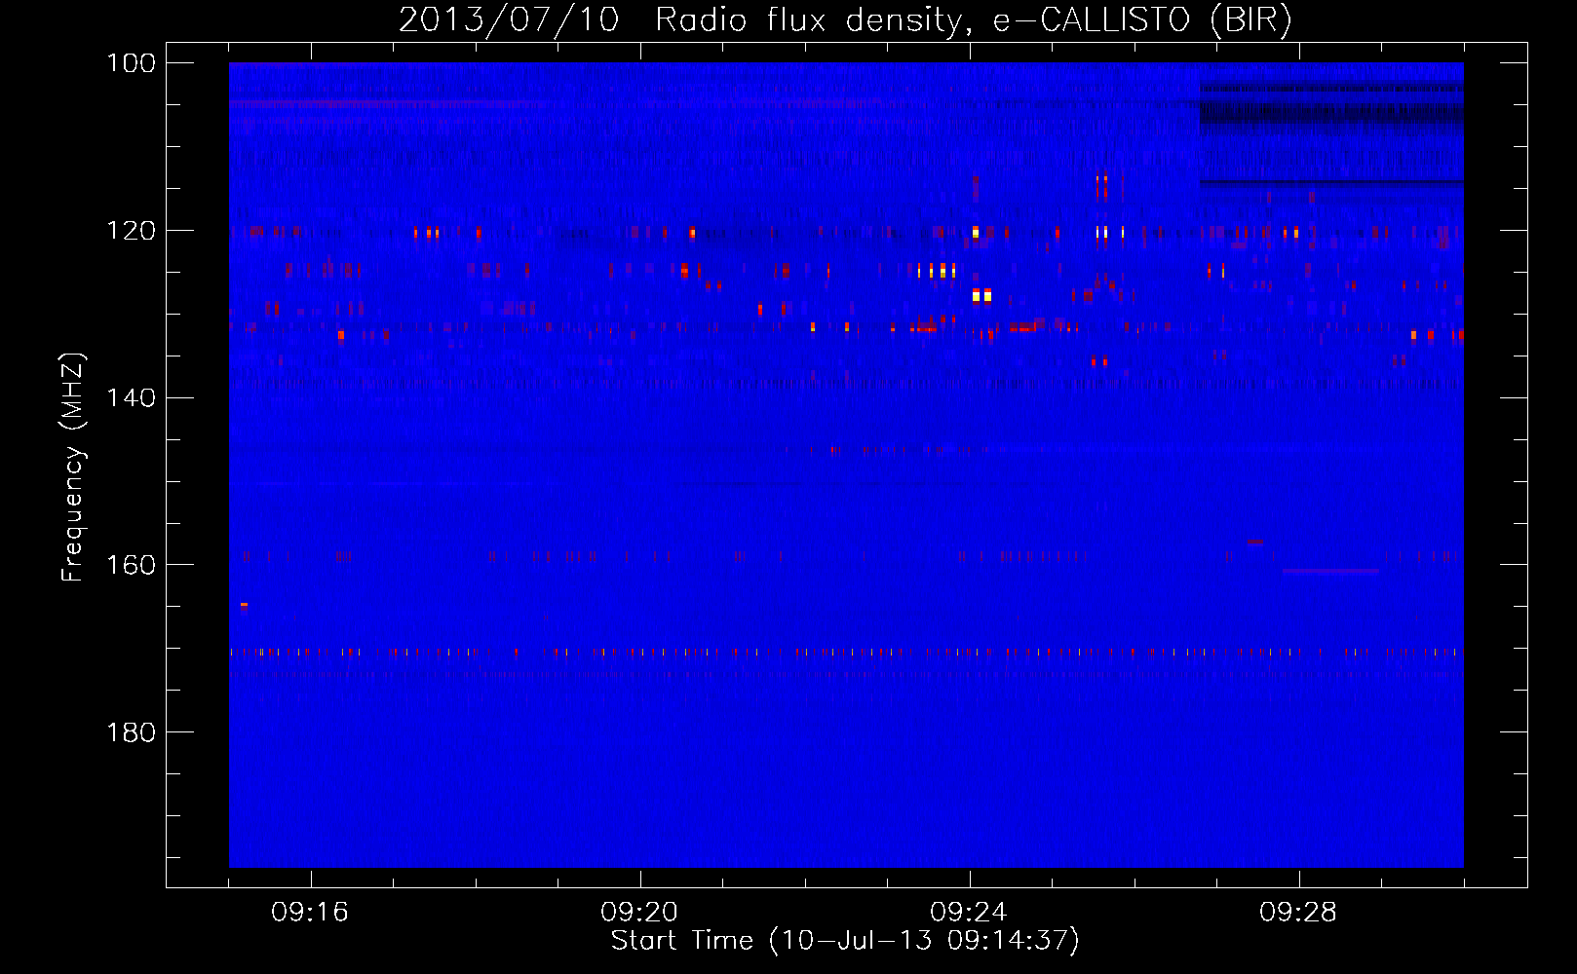Click the frequency tick label '120'
The width and height of the screenshot is (1577, 974).
point(131,231)
